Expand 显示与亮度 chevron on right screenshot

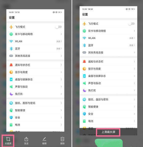coord(134,69)
